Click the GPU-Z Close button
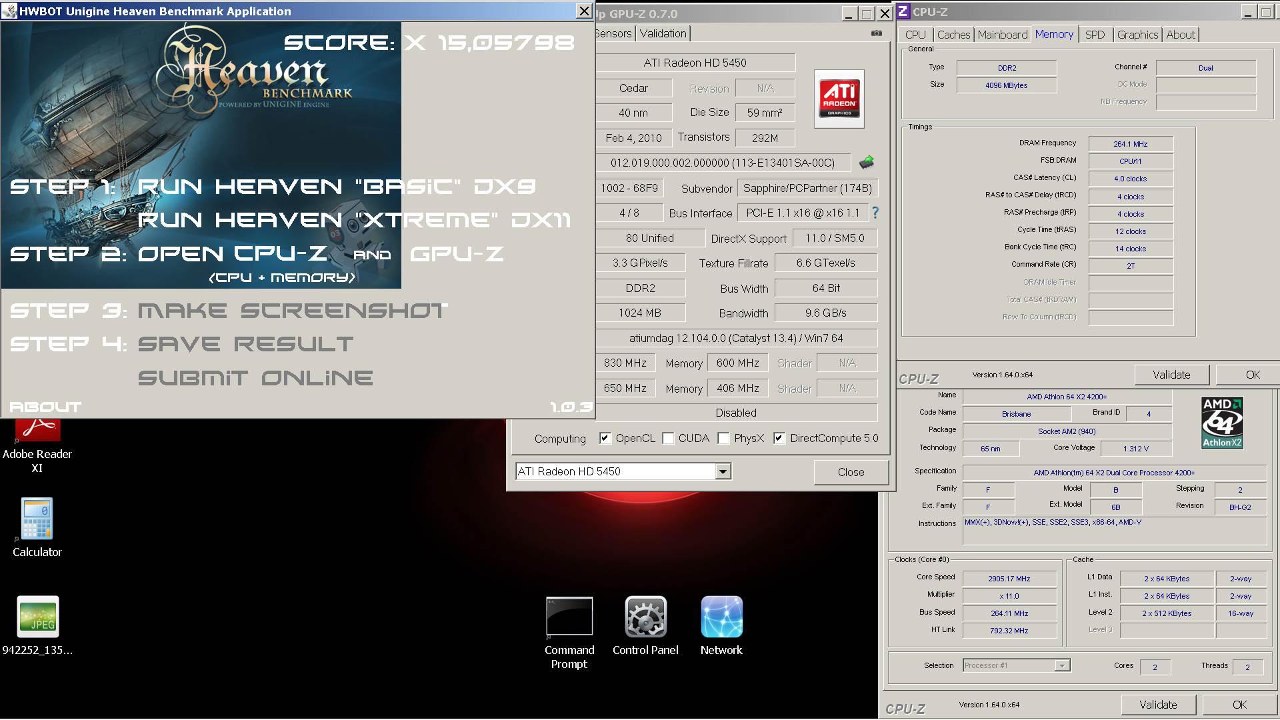 point(851,472)
